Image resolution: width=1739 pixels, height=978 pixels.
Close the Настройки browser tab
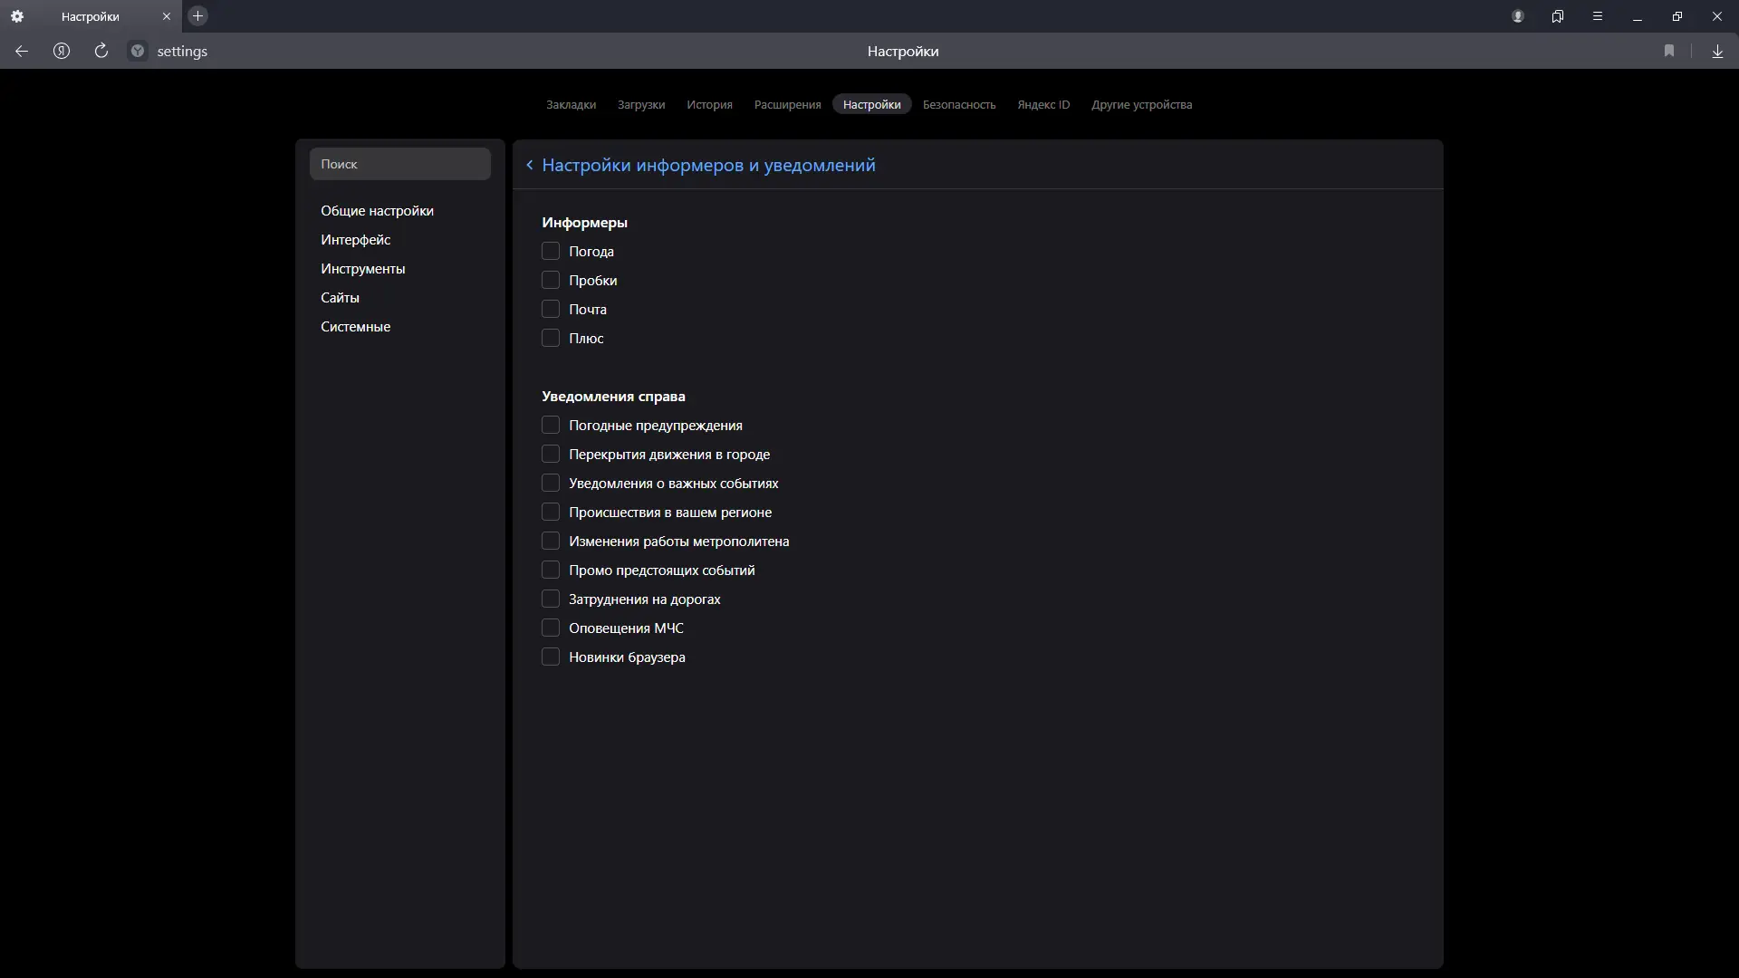point(167,16)
